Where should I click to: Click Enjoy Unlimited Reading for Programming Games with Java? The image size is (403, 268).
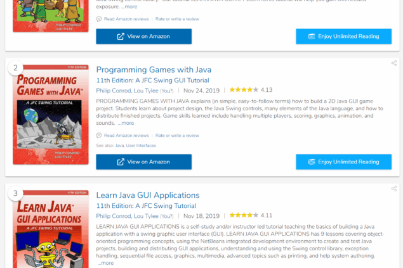[x=343, y=162]
